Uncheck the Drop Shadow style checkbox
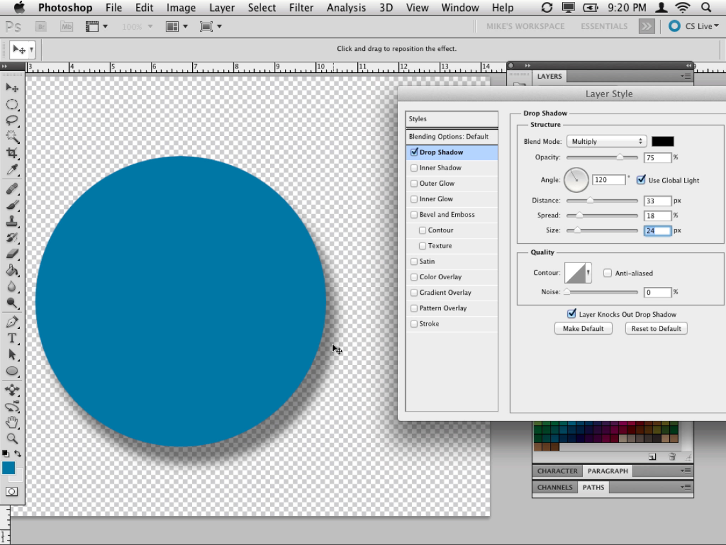 click(x=415, y=152)
